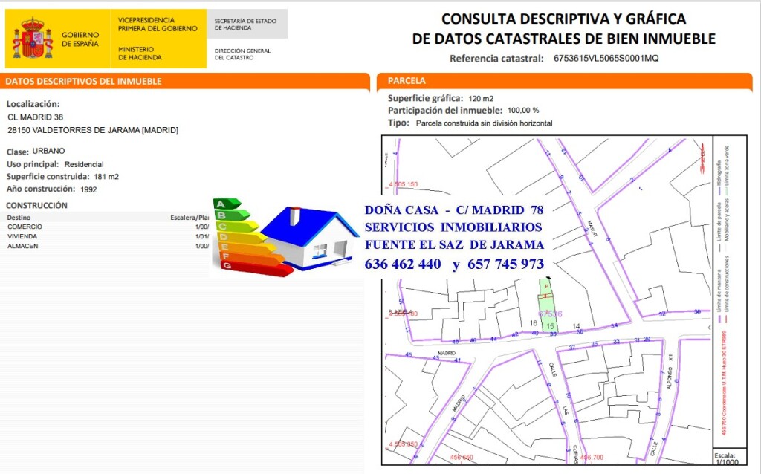
Task: Click the phone number 657 745 973
Action: (x=505, y=264)
